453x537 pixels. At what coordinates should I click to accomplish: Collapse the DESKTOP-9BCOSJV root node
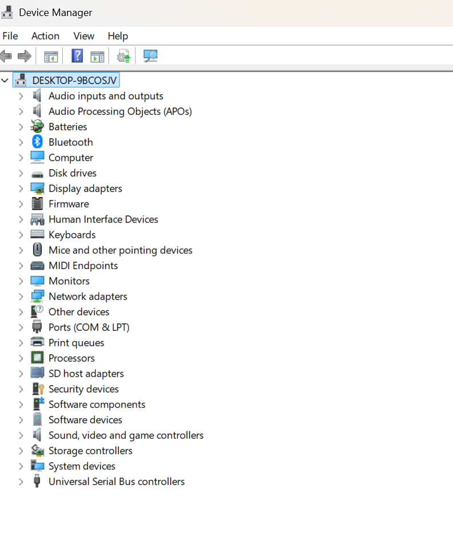5,81
